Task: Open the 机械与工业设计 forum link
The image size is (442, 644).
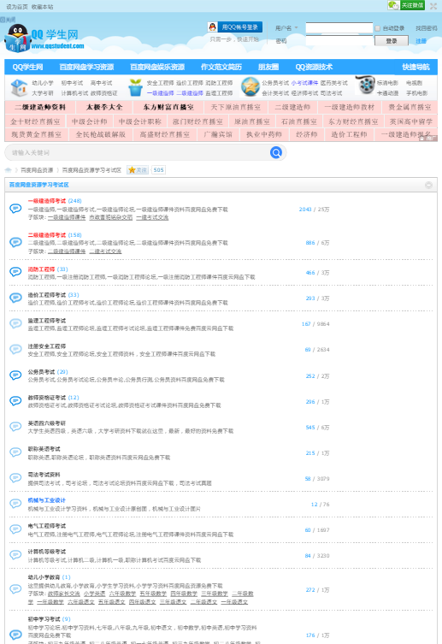Action: [46, 500]
